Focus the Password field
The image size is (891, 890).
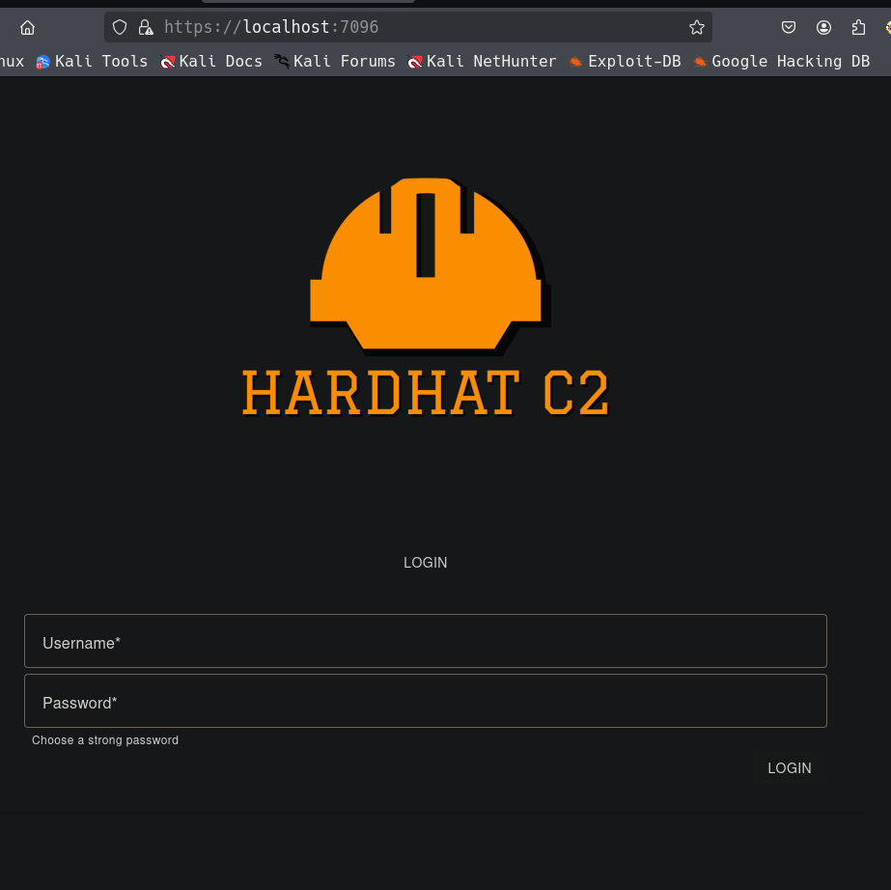425,701
